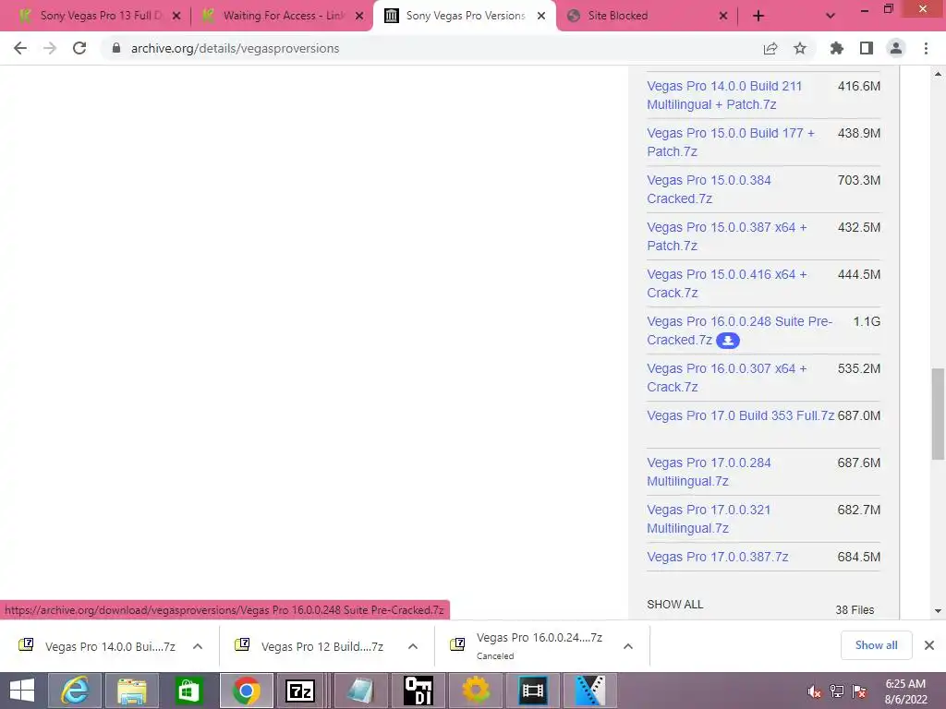Viewport: 946px width, 709px height.
Task: Reload the archive.org page
Action: (79, 48)
